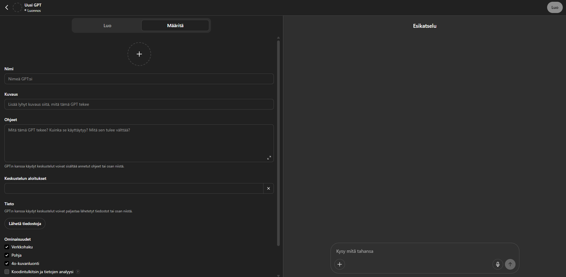This screenshot has width=566, height=277.
Task: Disable the Pohja capability checkbox
Action: [x=7, y=255]
